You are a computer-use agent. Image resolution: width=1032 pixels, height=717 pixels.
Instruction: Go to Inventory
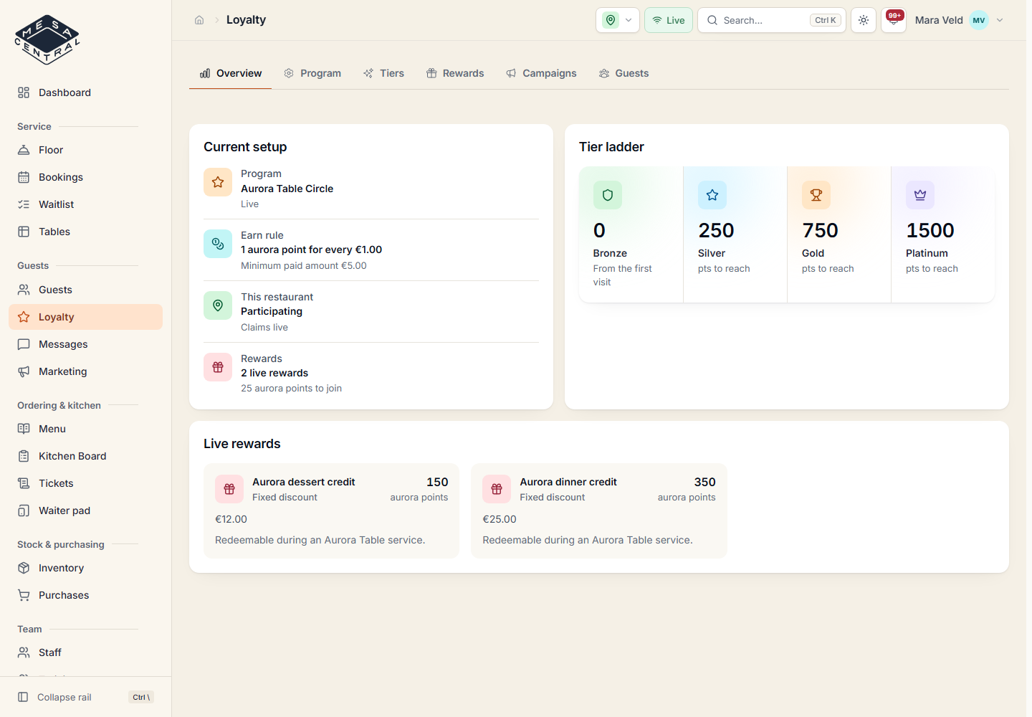85,568
